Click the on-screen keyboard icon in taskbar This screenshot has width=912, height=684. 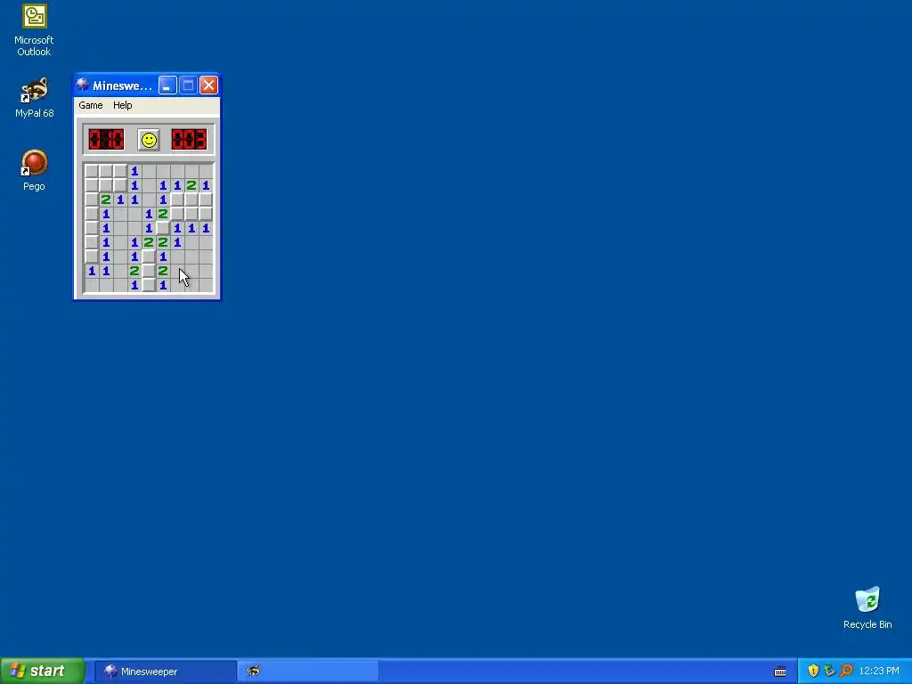point(780,672)
